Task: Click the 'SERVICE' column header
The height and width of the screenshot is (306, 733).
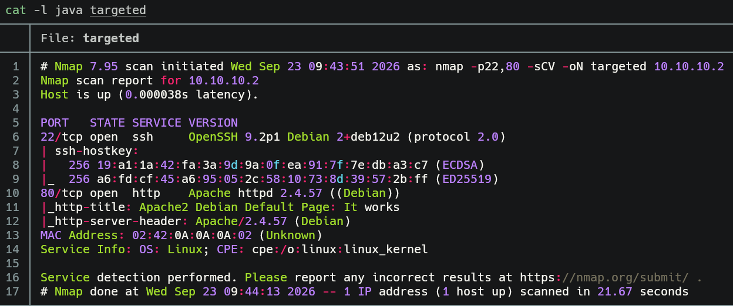Action: 157,123
